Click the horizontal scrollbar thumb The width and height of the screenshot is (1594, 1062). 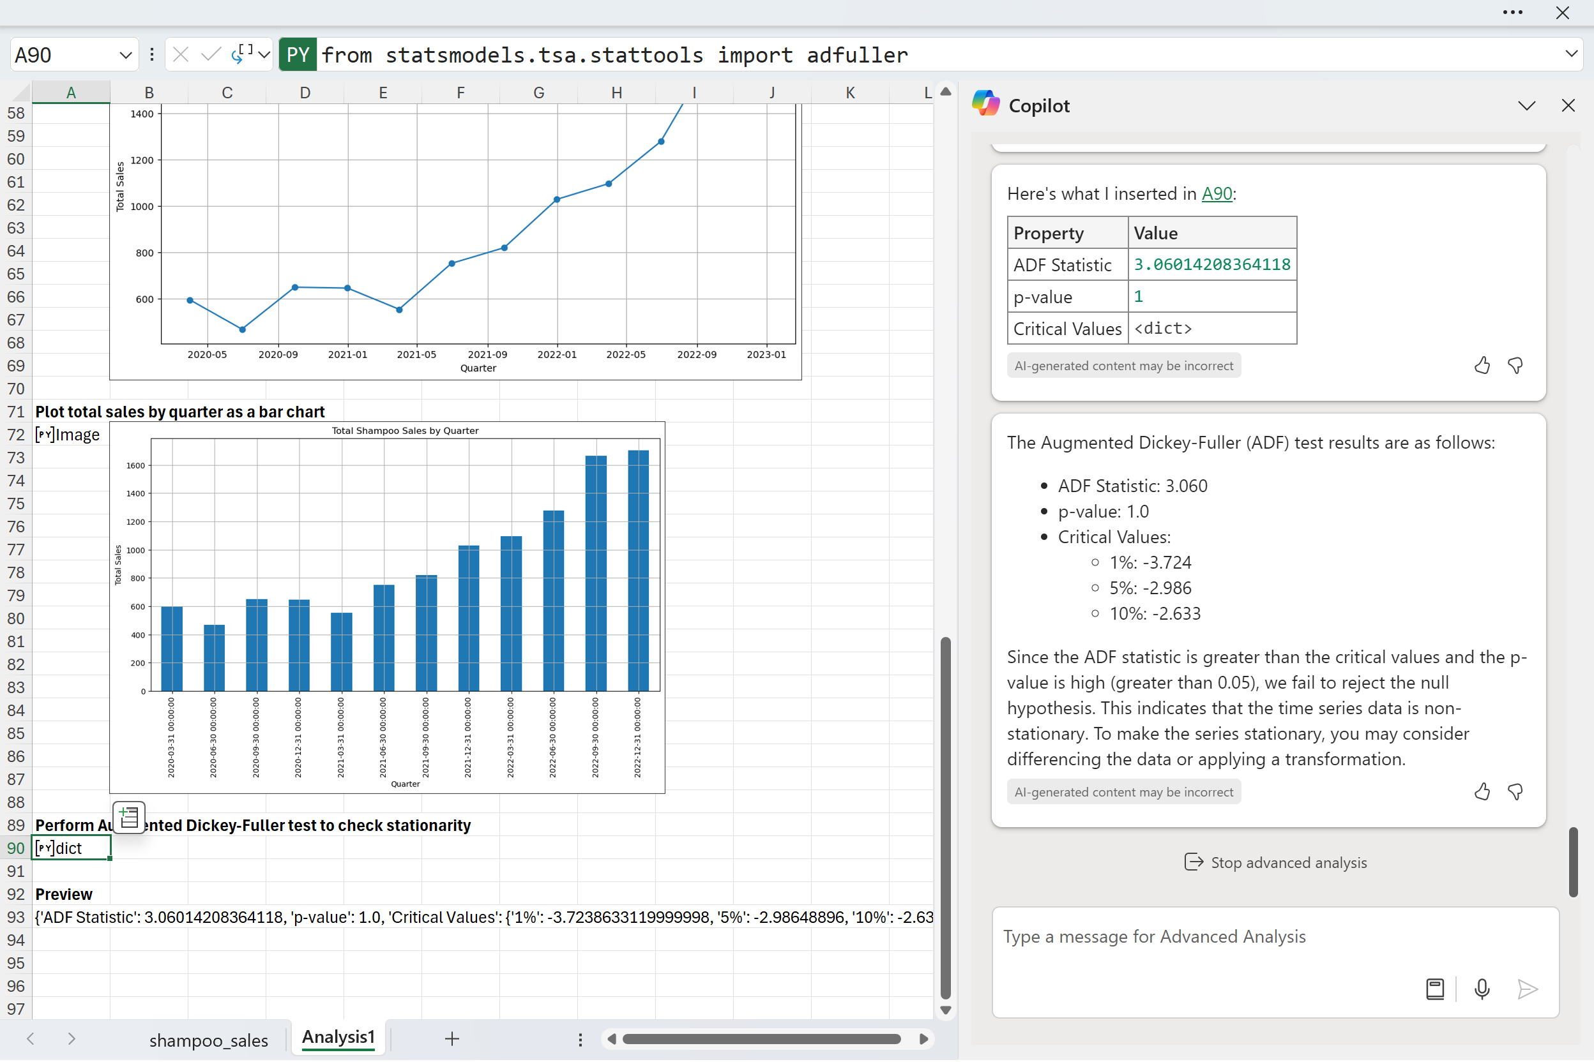click(x=761, y=1039)
